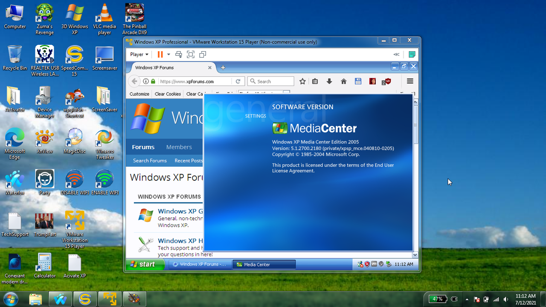Open uBlock Origin extension icon

pos(386,81)
